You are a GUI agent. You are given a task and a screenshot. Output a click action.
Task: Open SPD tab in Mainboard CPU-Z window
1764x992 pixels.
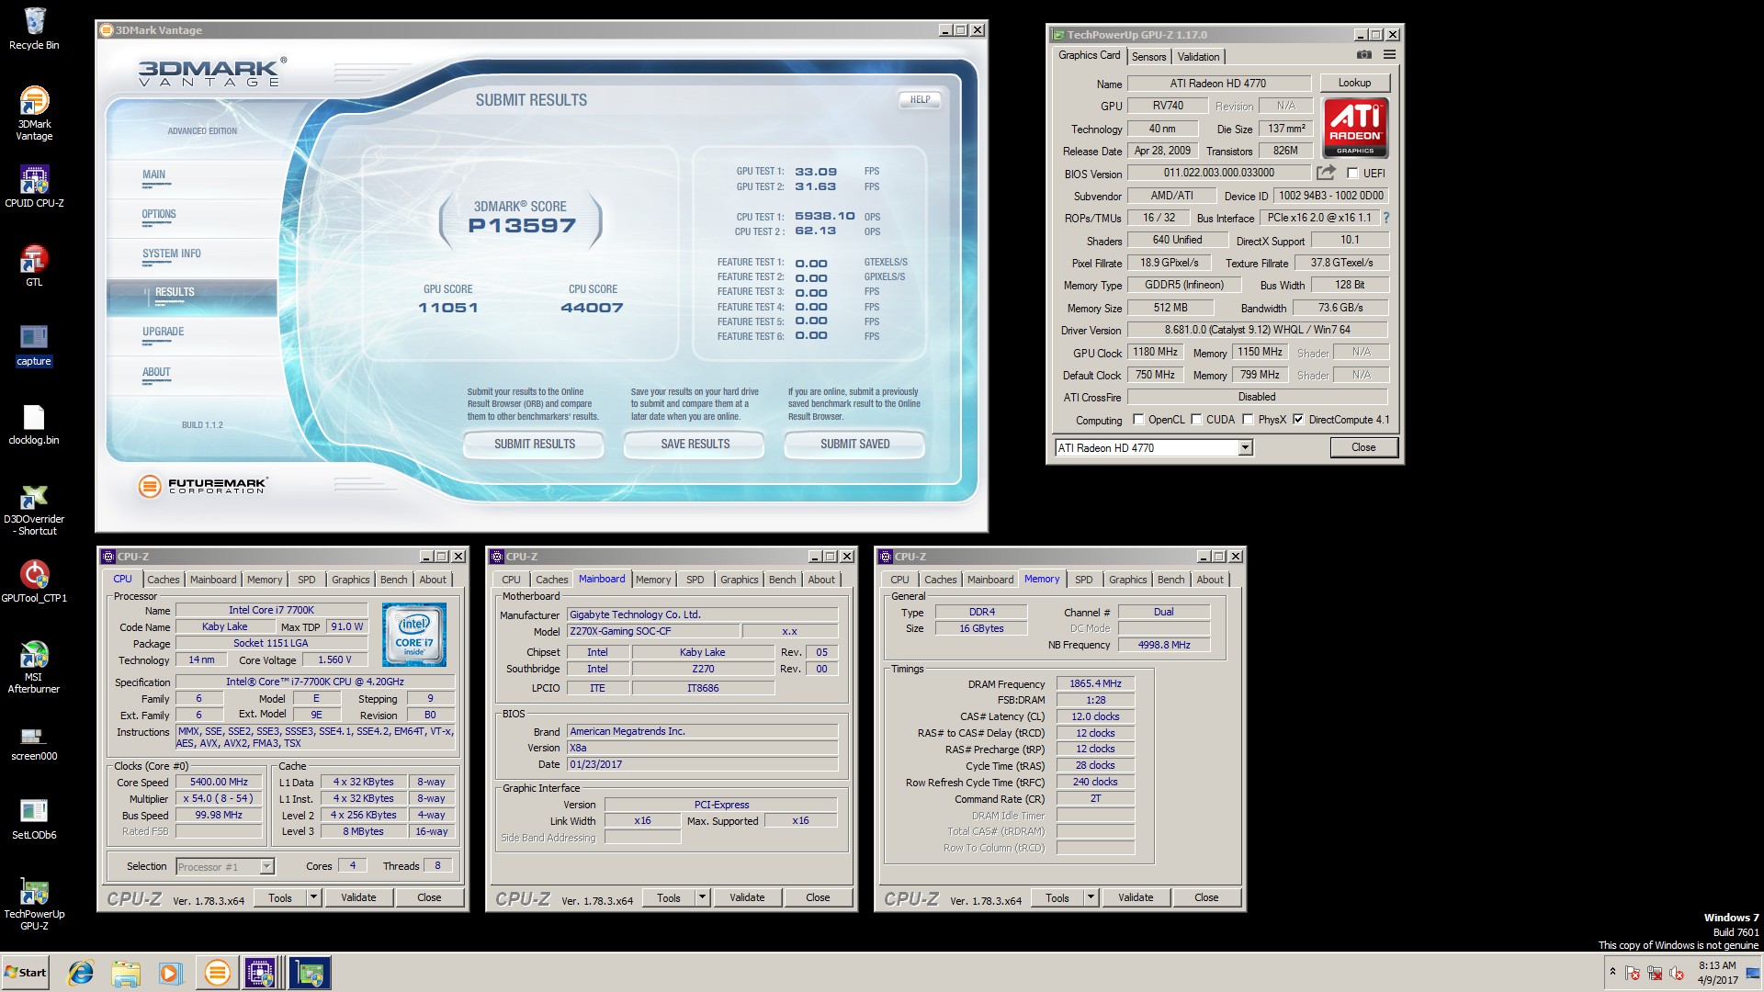695,580
